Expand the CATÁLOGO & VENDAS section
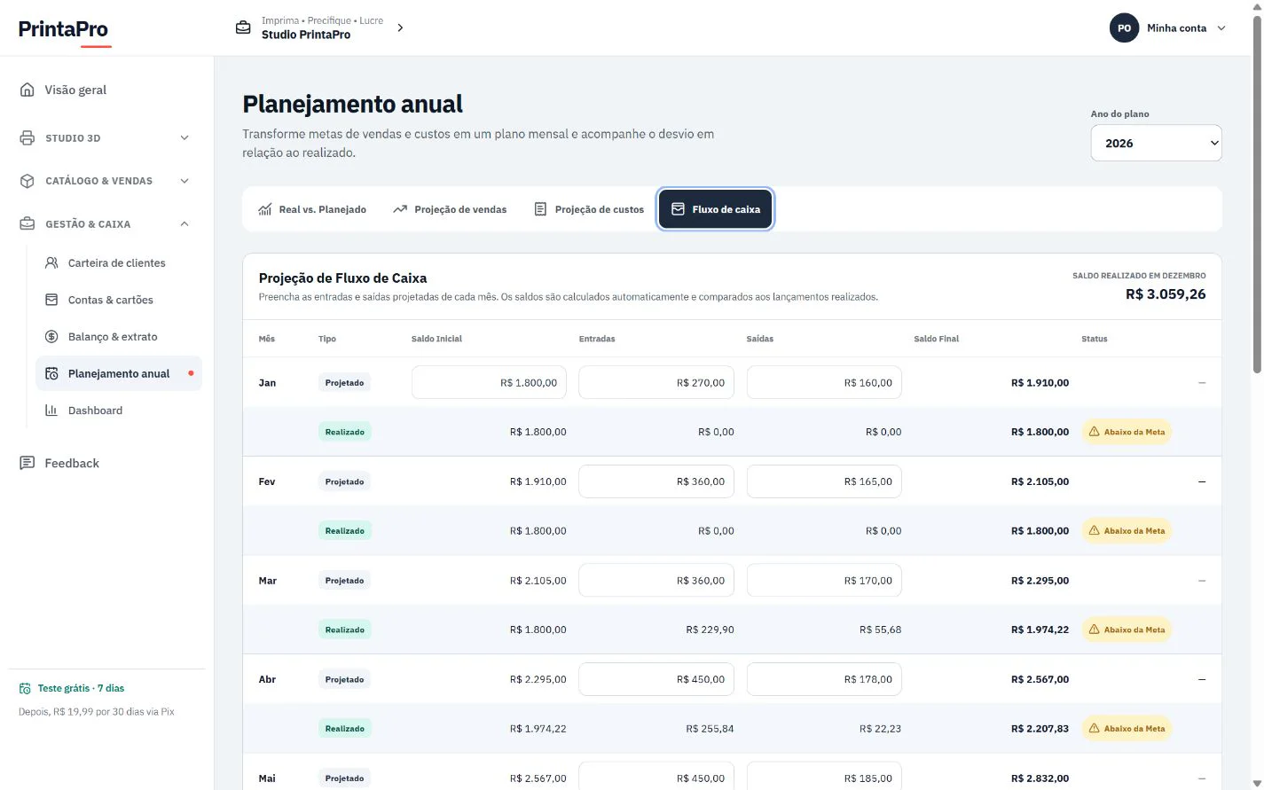This screenshot has width=1264, height=790. click(x=184, y=181)
